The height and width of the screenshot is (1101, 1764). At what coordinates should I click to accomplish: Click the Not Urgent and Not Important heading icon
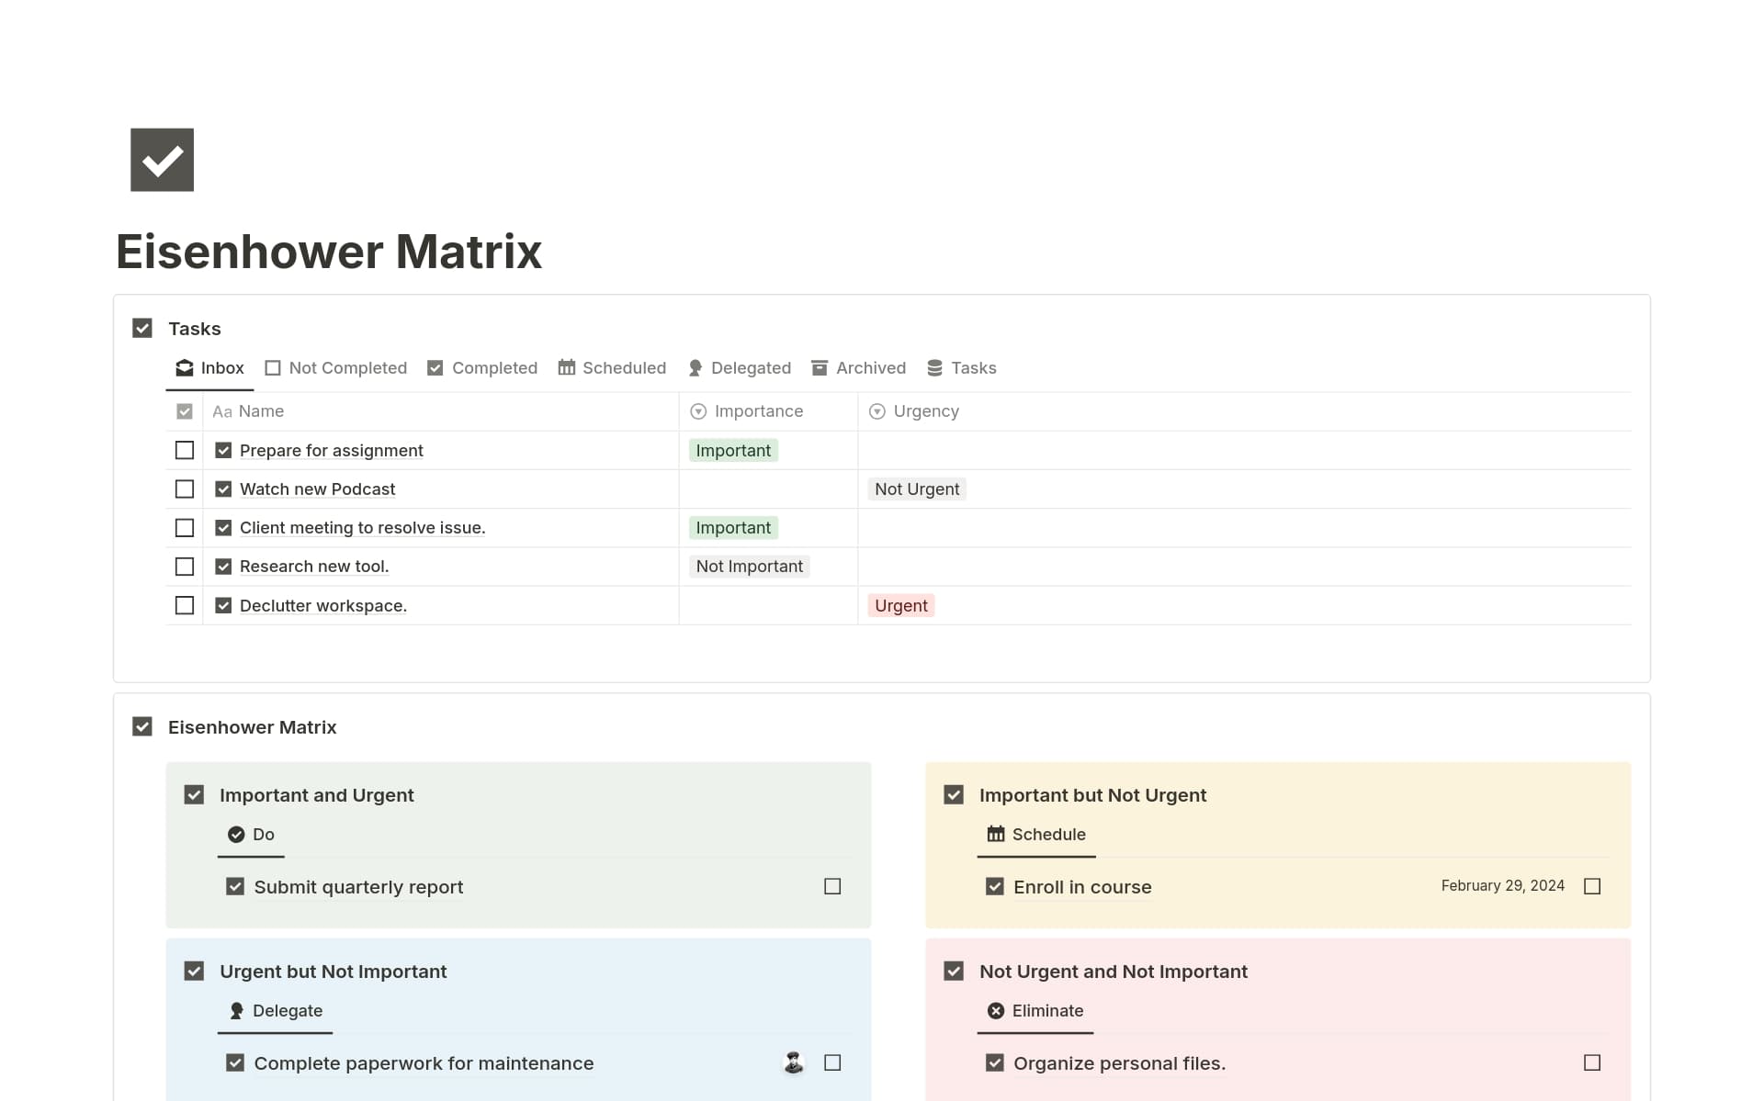(x=954, y=972)
